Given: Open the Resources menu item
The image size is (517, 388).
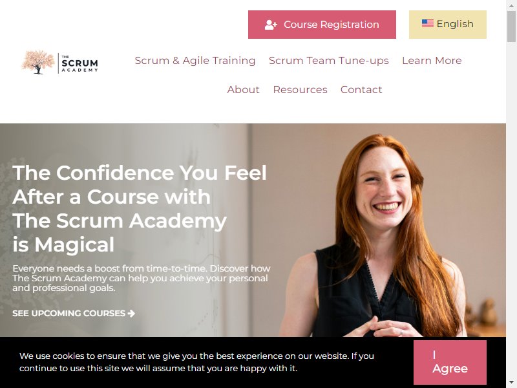Looking at the screenshot, I should click(300, 90).
